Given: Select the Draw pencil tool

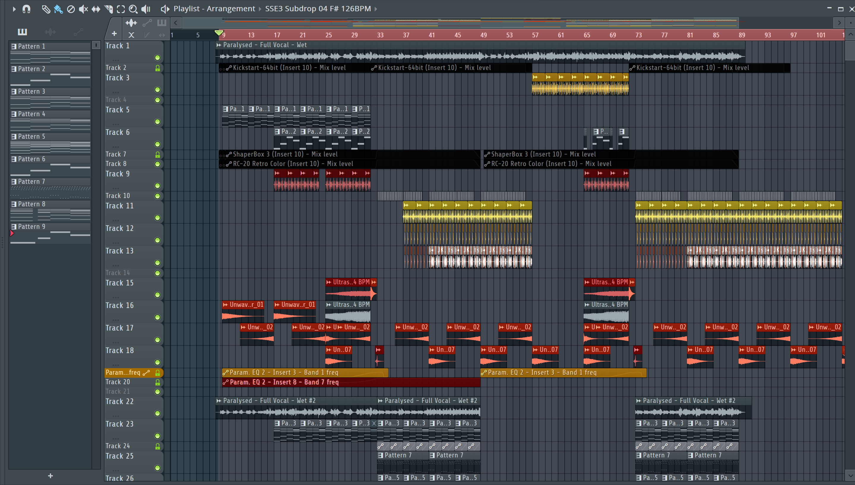Looking at the screenshot, I should tap(46, 9).
